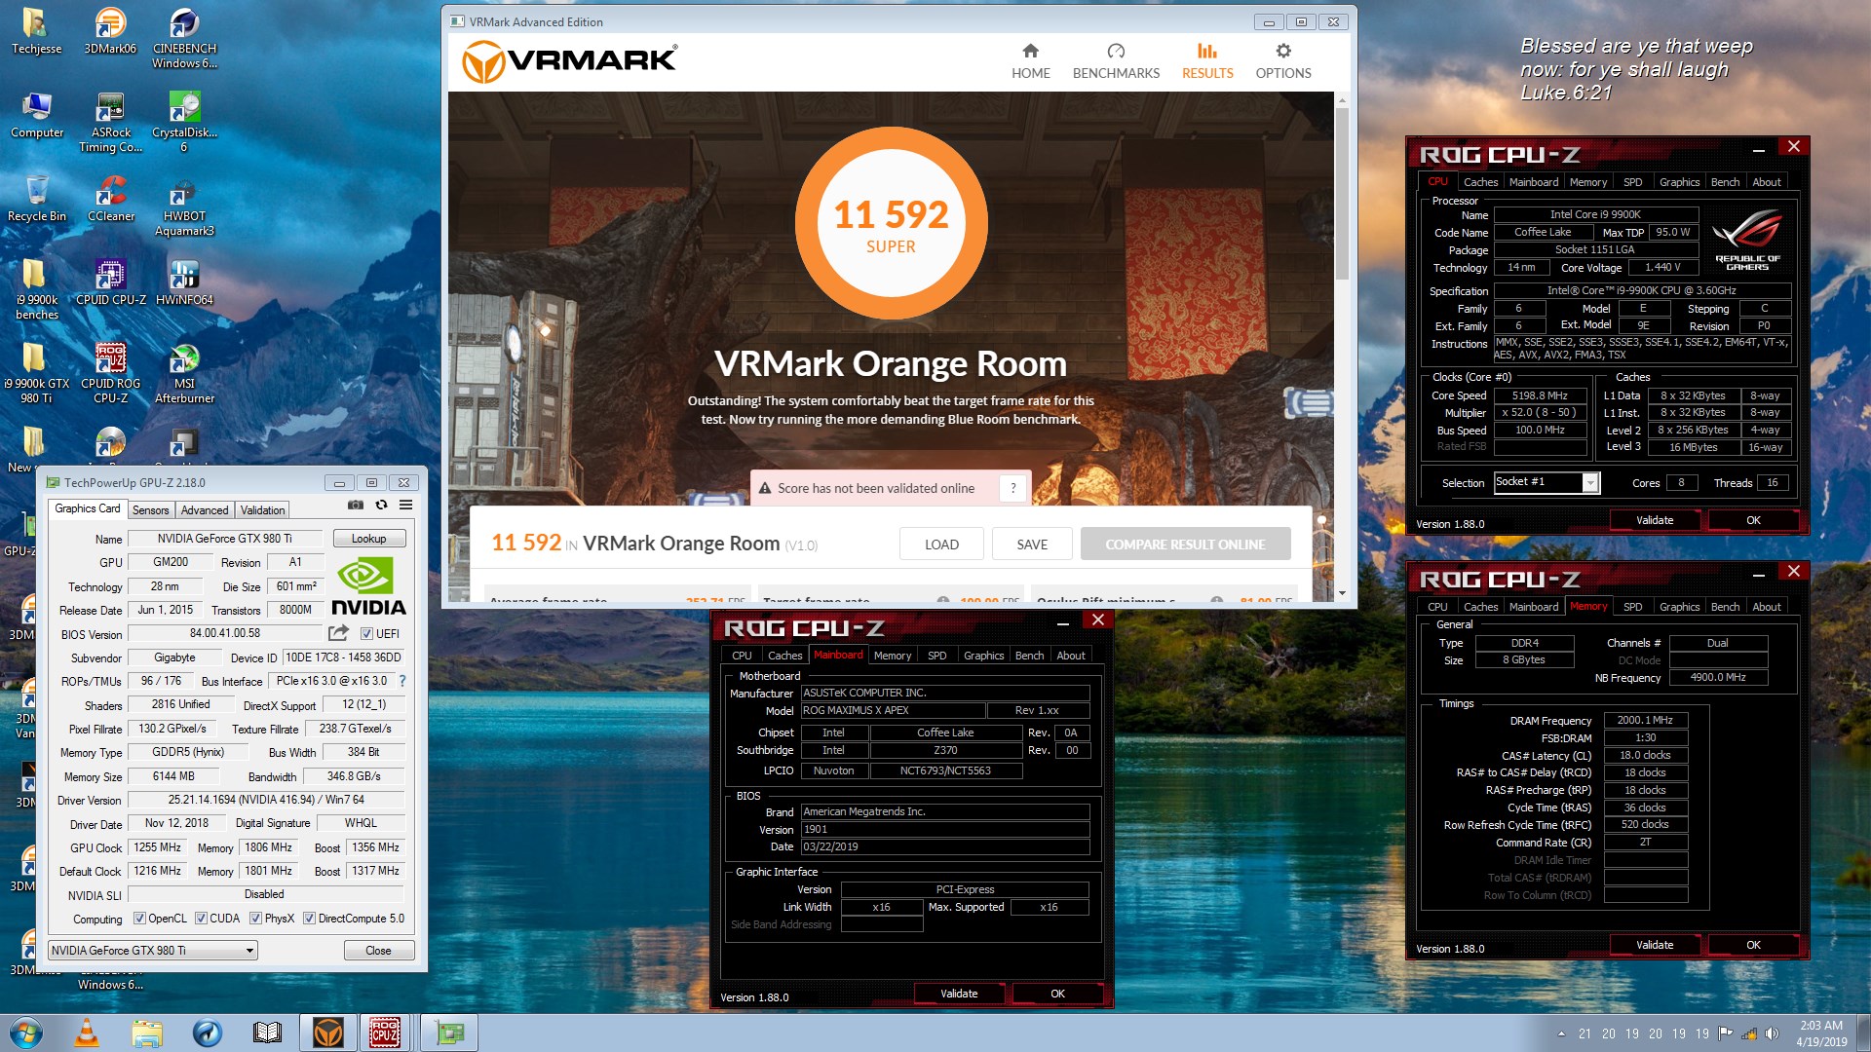Open Windows Explorer from the taskbar
The width and height of the screenshot is (1871, 1052).
pyautogui.click(x=147, y=1033)
